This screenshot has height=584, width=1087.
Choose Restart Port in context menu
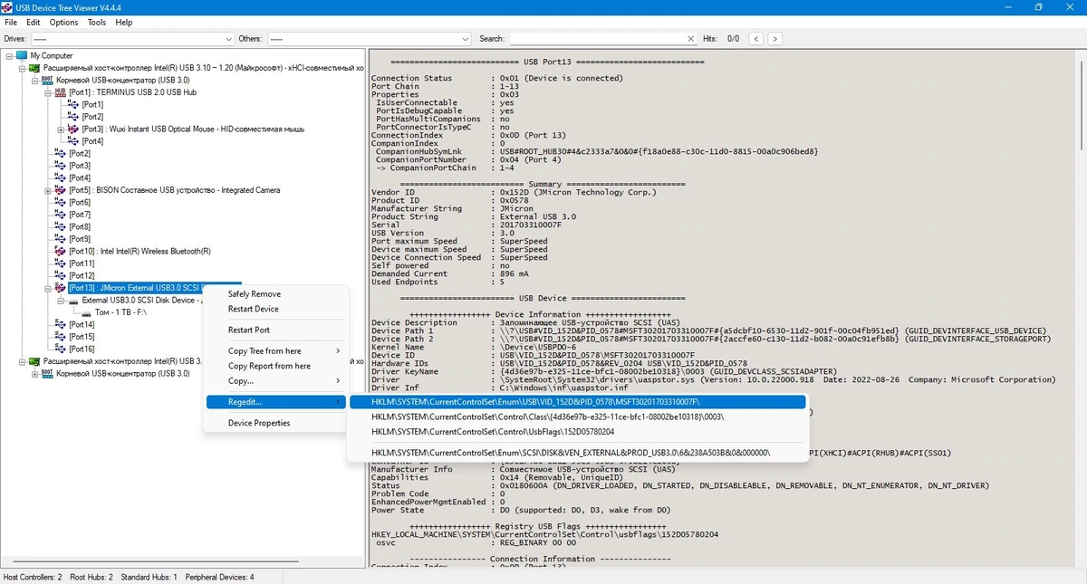point(275,330)
